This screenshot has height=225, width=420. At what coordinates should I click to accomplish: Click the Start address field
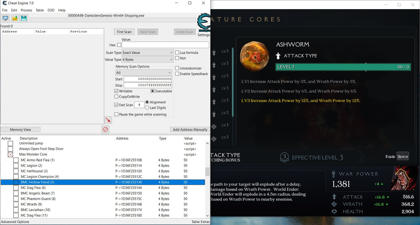148,79
